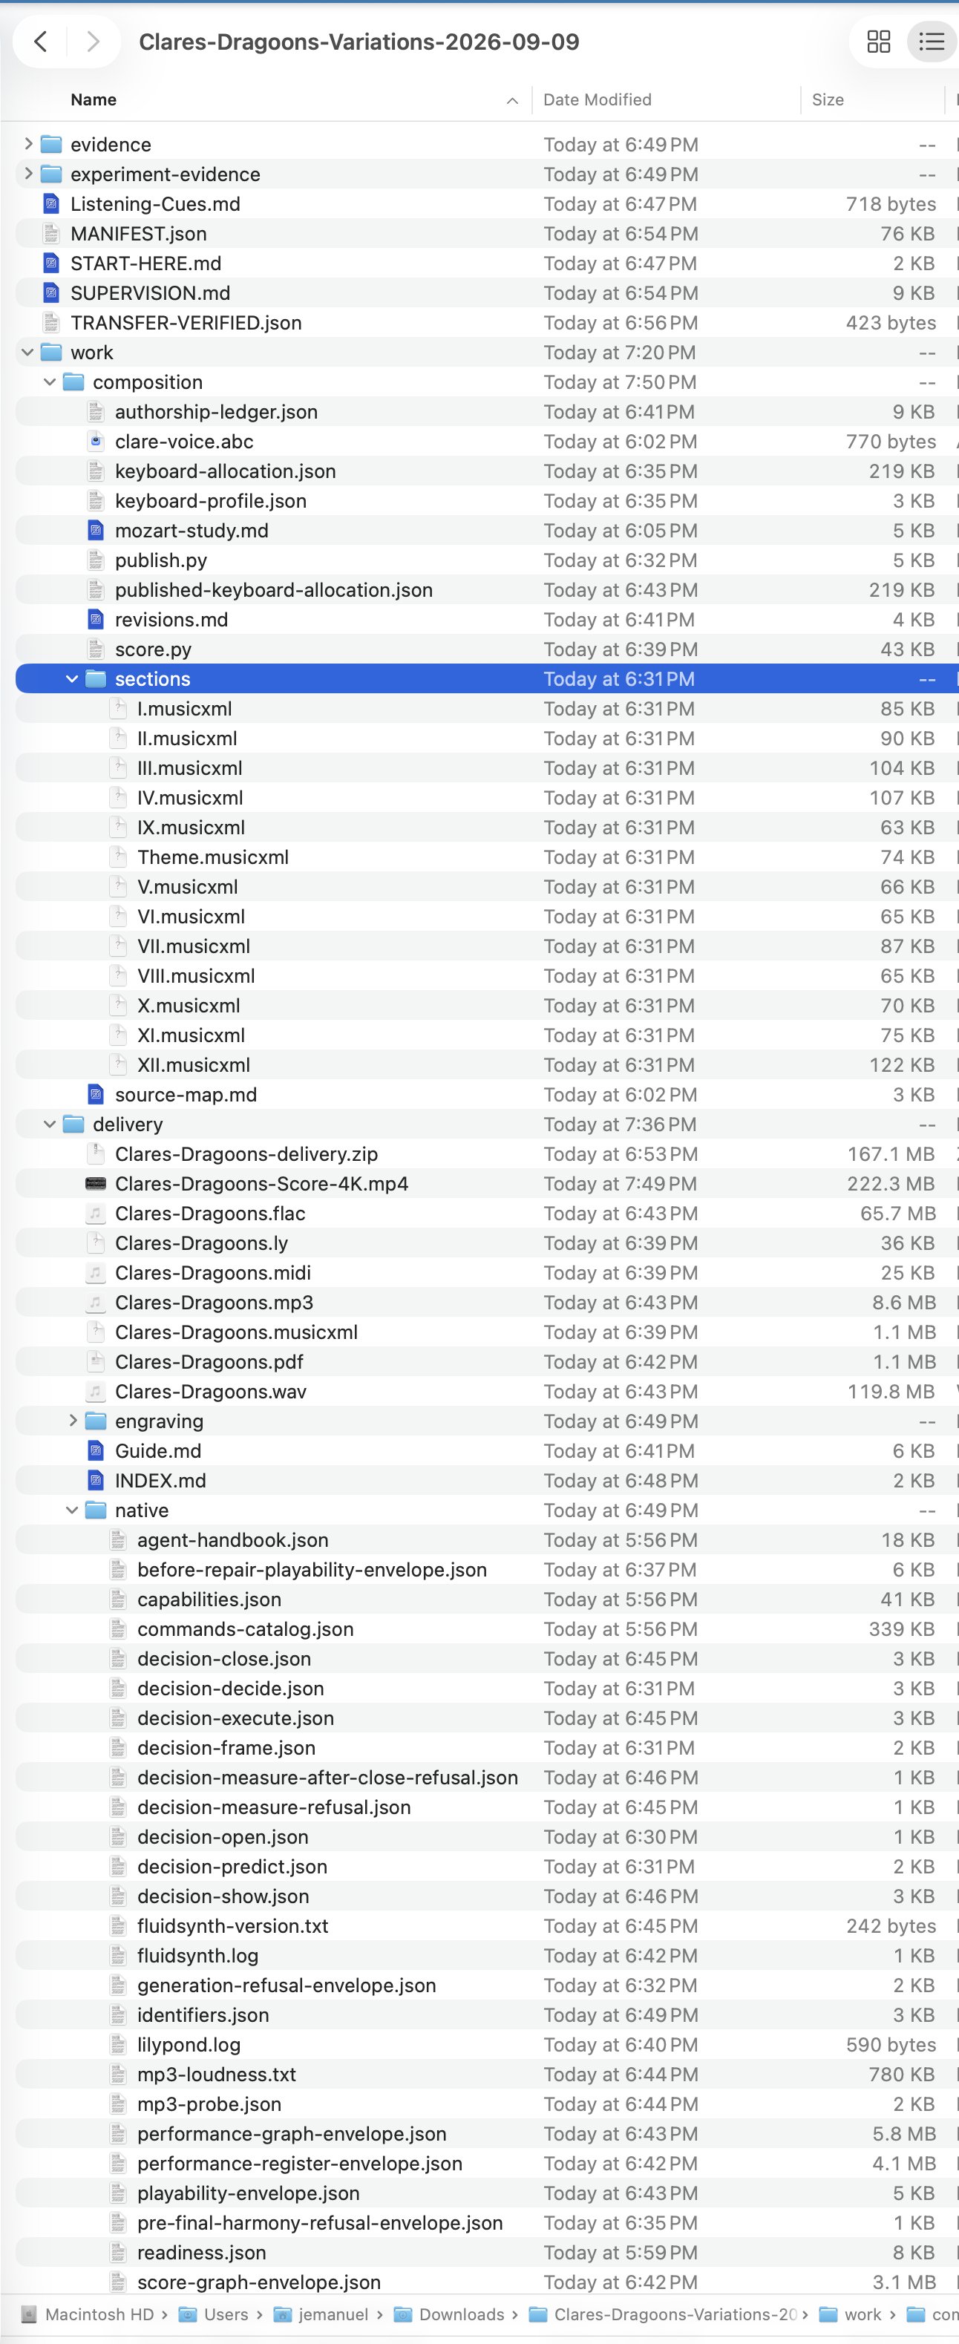This screenshot has width=959, height=2344.
Task: Select the playability-envelope.json row
Action: 487,2193
